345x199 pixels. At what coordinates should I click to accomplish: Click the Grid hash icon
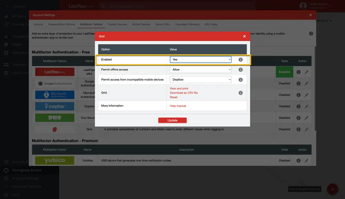(55, 129)
